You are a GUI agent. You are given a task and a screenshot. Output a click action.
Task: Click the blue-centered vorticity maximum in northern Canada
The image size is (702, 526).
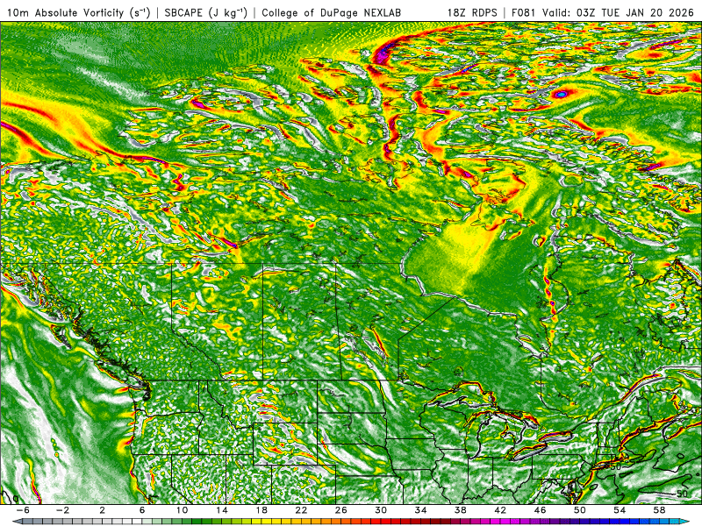click(561, 95)
